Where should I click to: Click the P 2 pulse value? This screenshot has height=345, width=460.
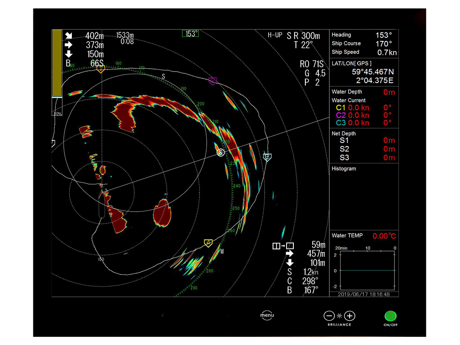click(312, 83)
